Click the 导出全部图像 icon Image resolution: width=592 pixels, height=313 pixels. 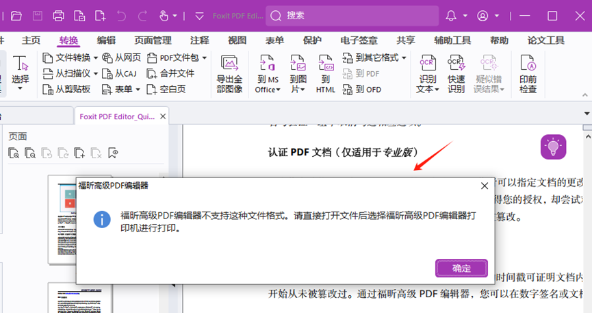click(229, 74)
